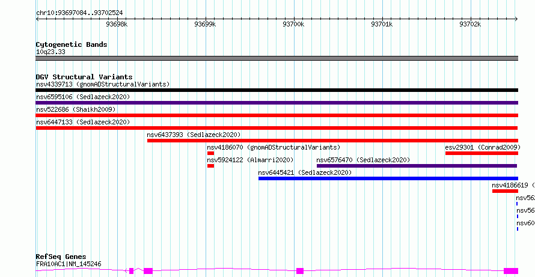Click the red nsv4186619 variant bar

(x=505, y=191)
